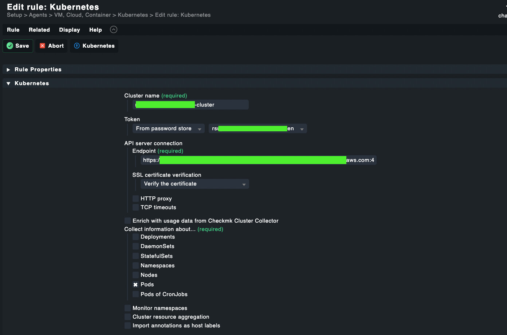This screenshot has width=507, height=335.
Task: Tick the Monitor namespaces checkbox
Action: pyautogui.click(x=127, y=308)
